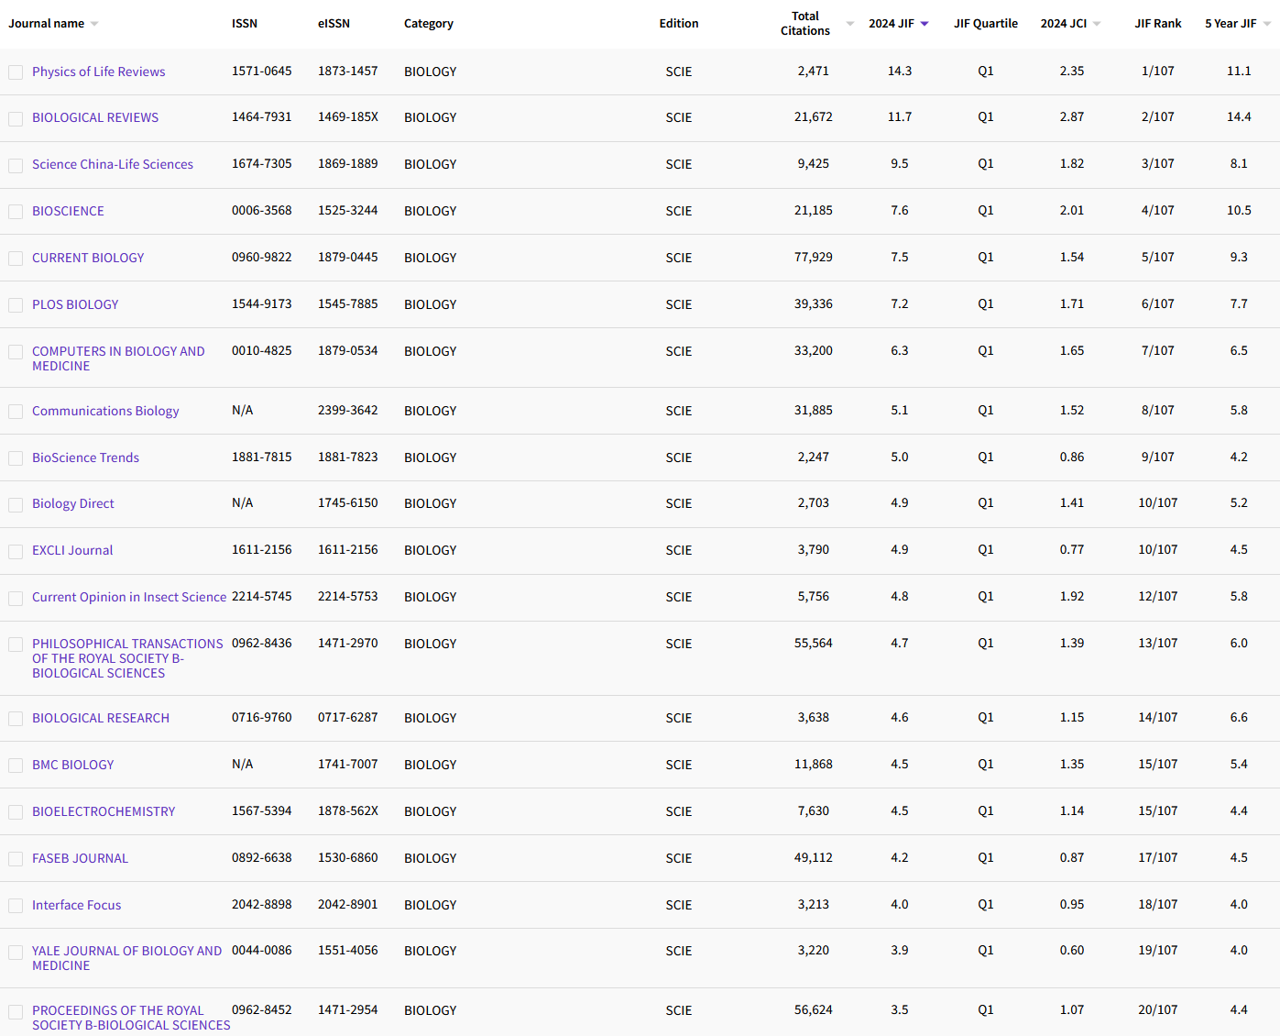Select Current Opinion in Insect Science checkbox
This screenshot has height=1036, width=1280.
tap(16, 599)
